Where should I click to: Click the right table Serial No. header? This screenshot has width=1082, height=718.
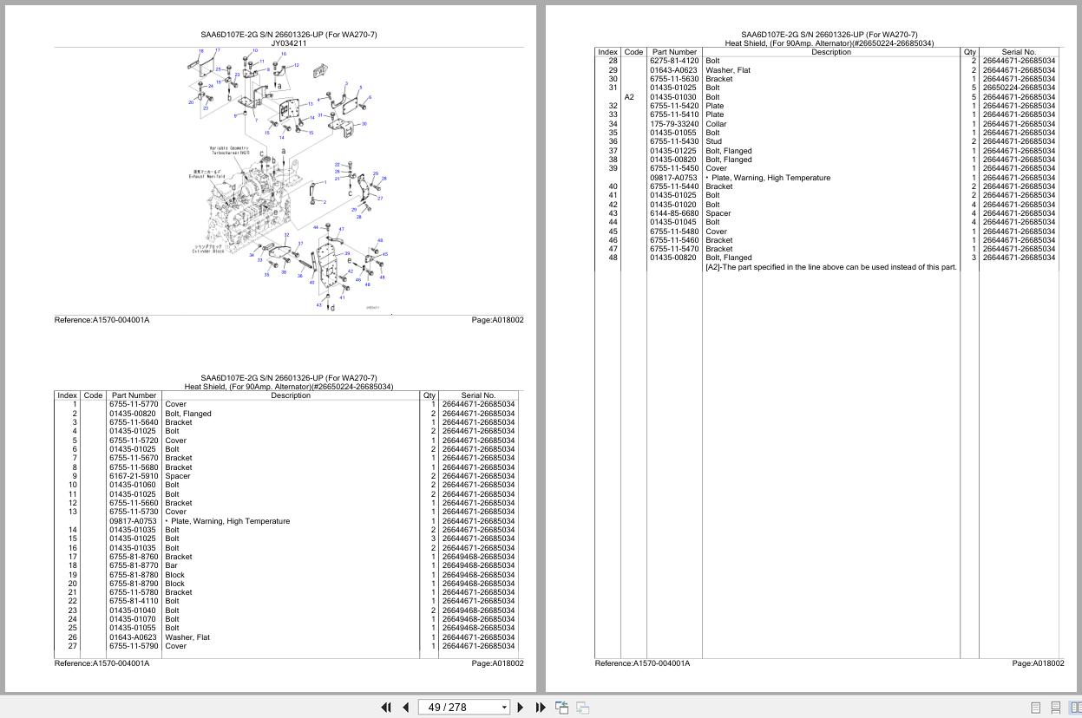(x=1019, y=52)
